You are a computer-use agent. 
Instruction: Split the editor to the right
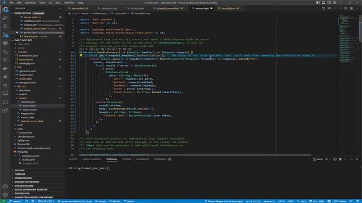(351, 8)
